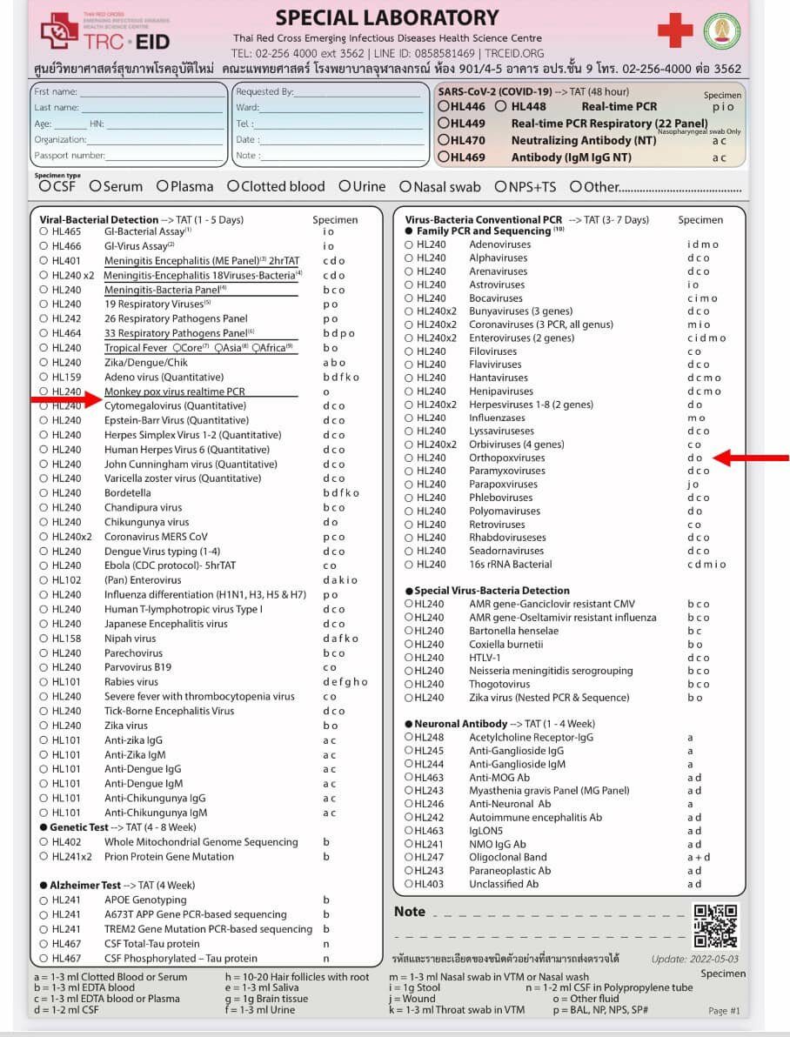Click the 'Page #1' footer label
The image size is (790, 1037).
pos(724,1011)
